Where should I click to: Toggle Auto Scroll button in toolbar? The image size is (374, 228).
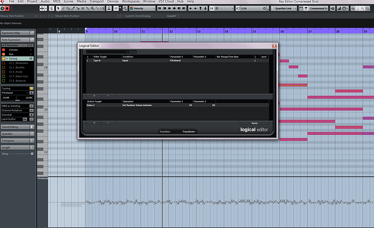tap(42, 8)
